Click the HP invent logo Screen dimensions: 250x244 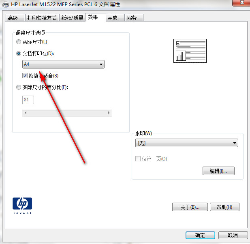click(x=22, y=206)
